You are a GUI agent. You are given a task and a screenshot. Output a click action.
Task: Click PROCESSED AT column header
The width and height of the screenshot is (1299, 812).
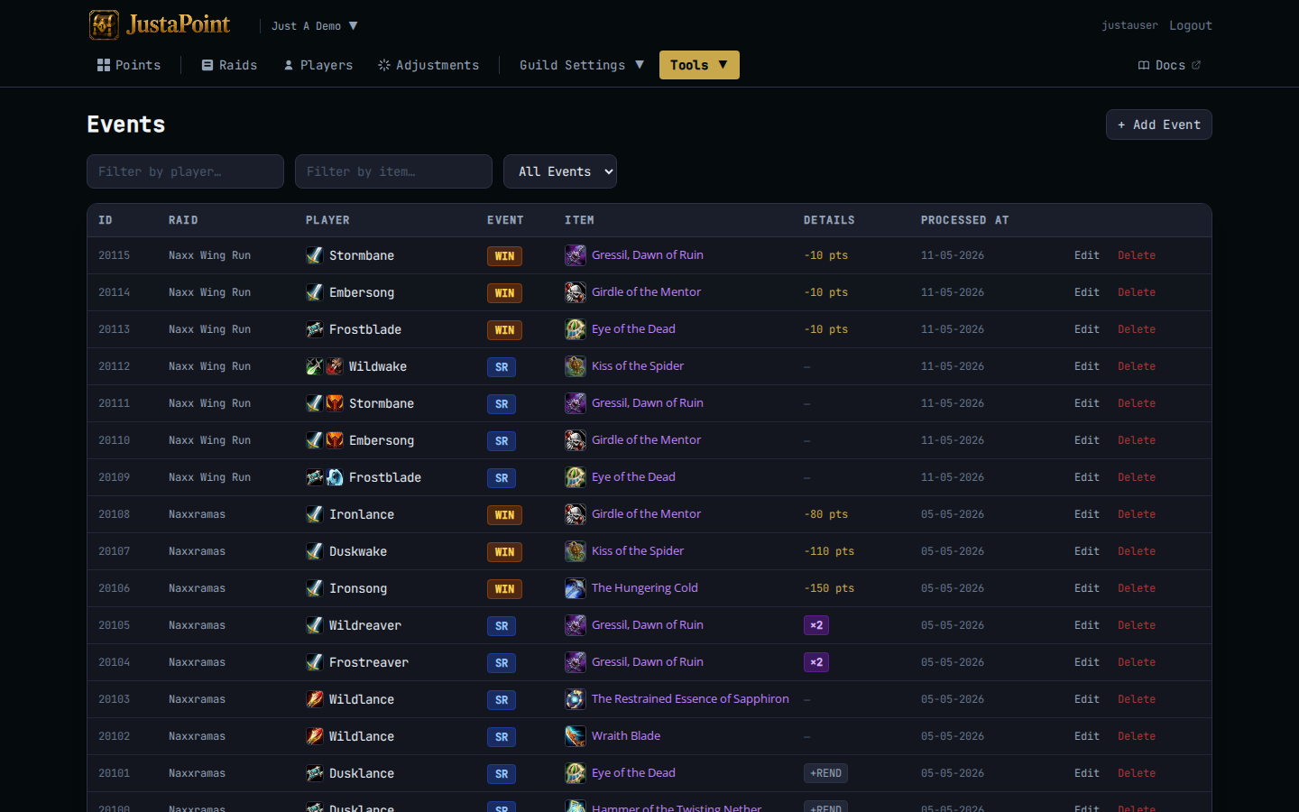[x=964, y=220]
